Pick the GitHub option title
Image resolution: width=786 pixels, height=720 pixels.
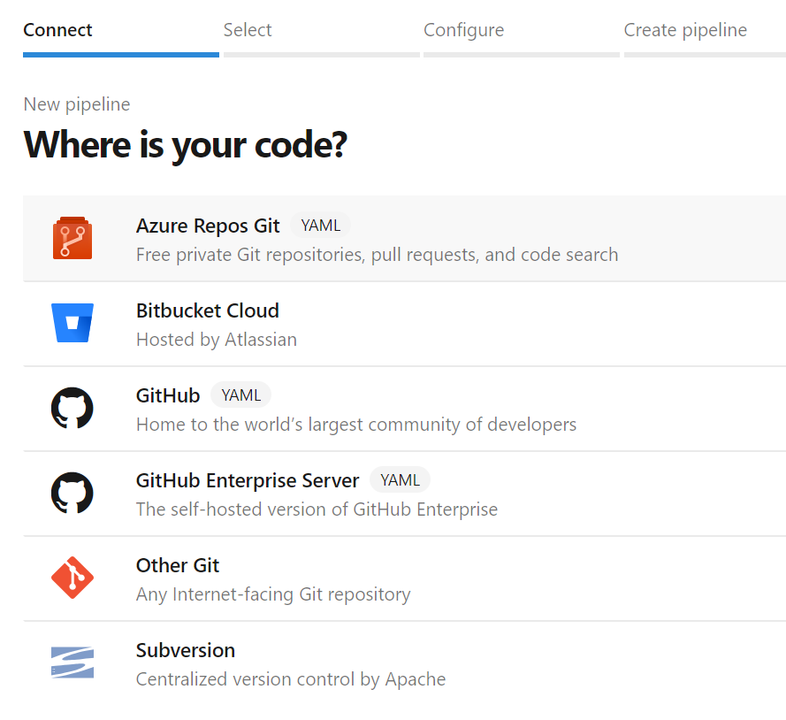click(x=168, y=395)
